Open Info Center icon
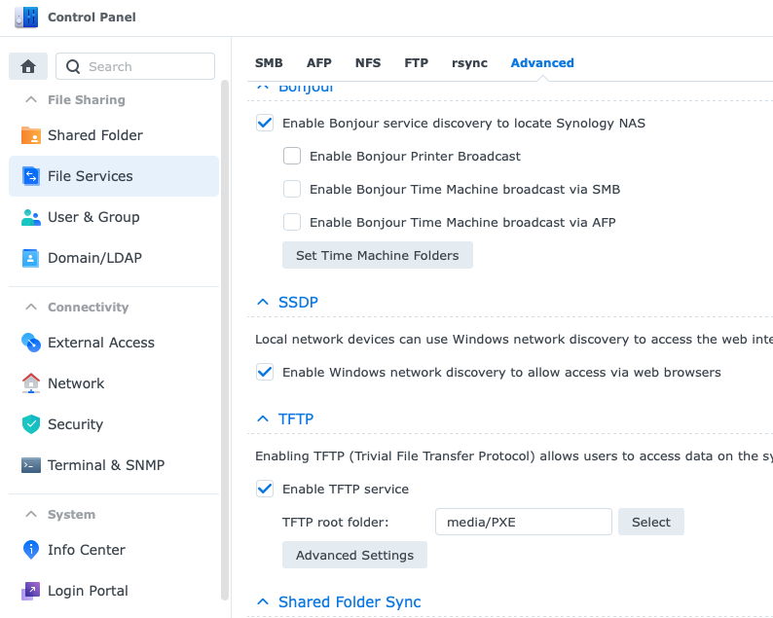773x618 pixels. [x=31, y=550]
